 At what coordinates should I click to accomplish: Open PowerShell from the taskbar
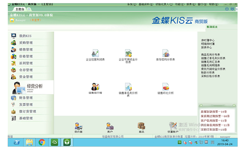click(x=17, y=142)
